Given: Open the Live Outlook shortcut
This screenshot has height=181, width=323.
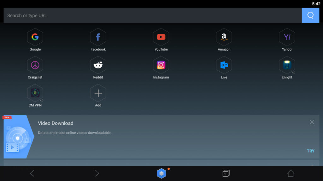Looking at the screenshot, I should click(224, 65).
